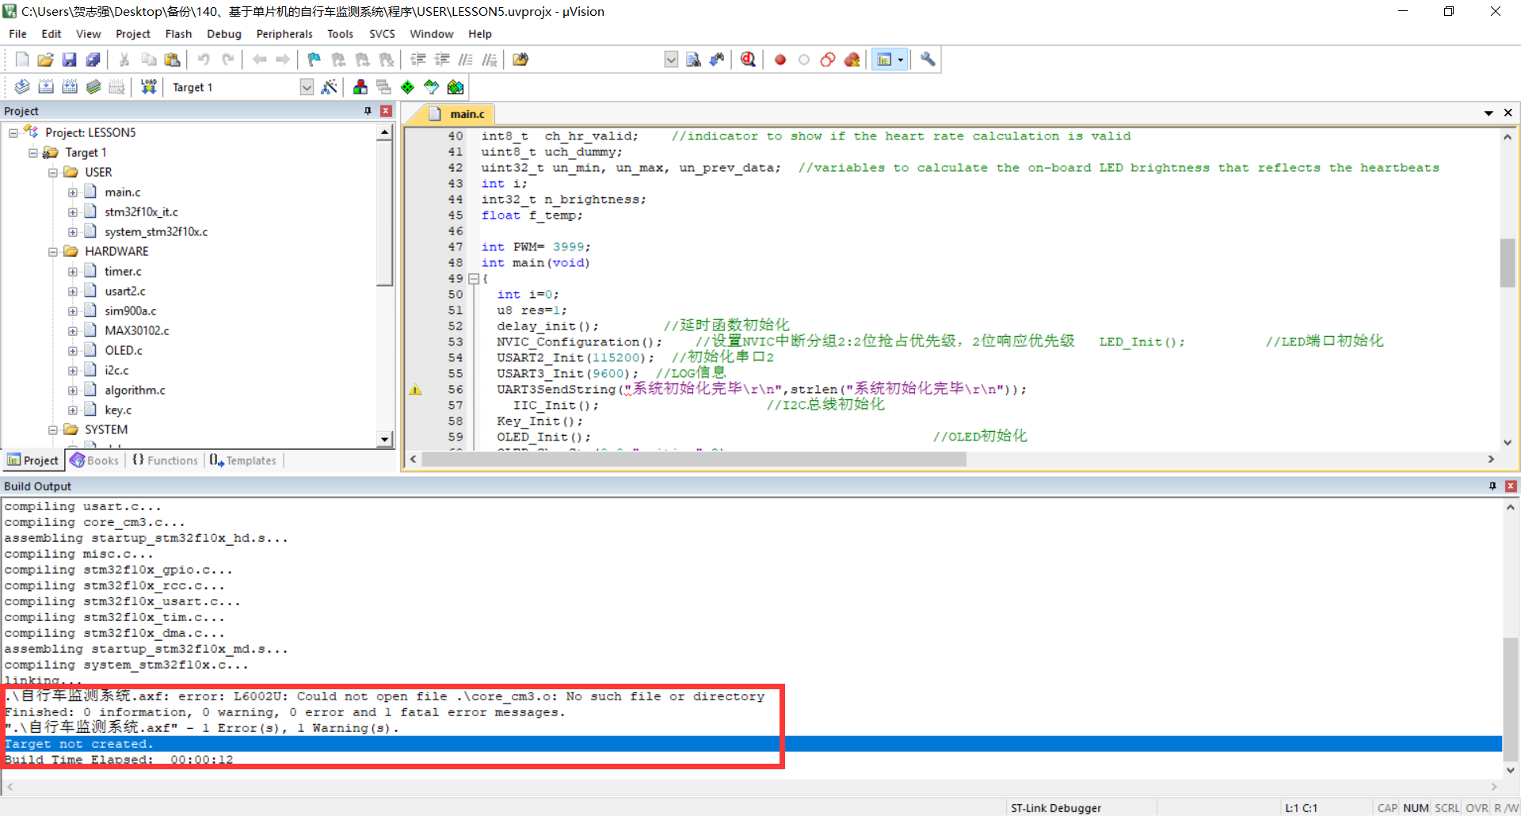Collapse the HARDWARE folder group
This screenshot has width=1521, height=816.
click(53, 252)
